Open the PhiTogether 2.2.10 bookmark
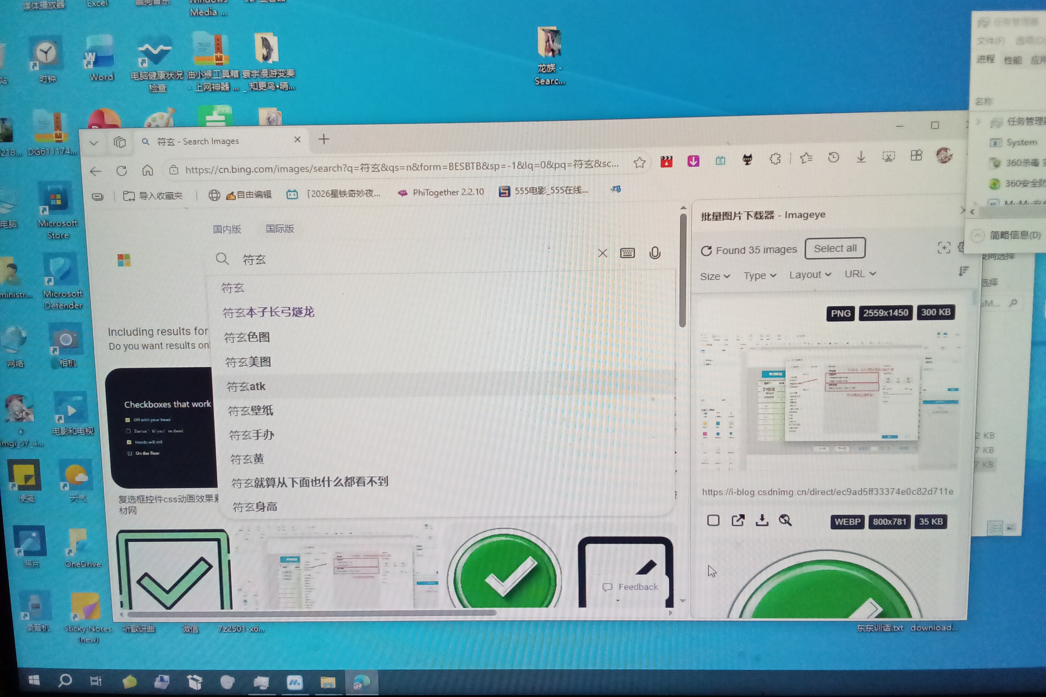 [440, 192]
